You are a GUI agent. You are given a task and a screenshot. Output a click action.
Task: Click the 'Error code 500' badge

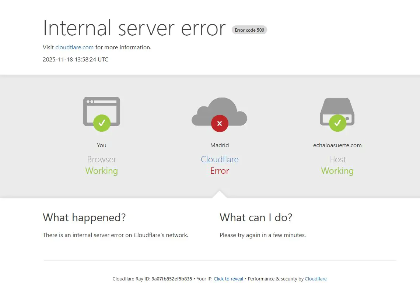(x=249, y=30)
